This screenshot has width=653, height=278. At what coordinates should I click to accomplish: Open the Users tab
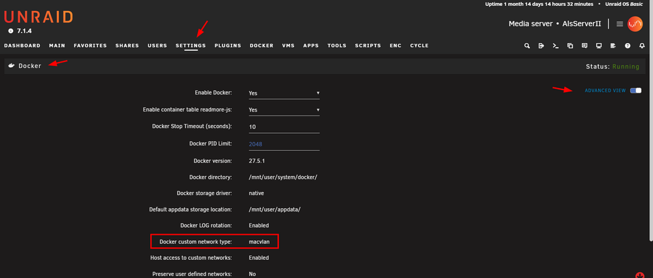point(157,46)
